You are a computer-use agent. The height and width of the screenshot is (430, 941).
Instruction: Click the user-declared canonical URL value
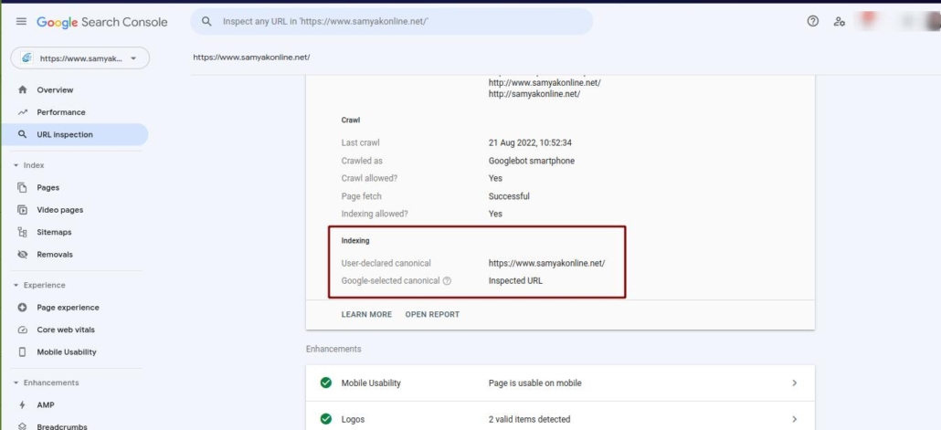pos(546,263)
